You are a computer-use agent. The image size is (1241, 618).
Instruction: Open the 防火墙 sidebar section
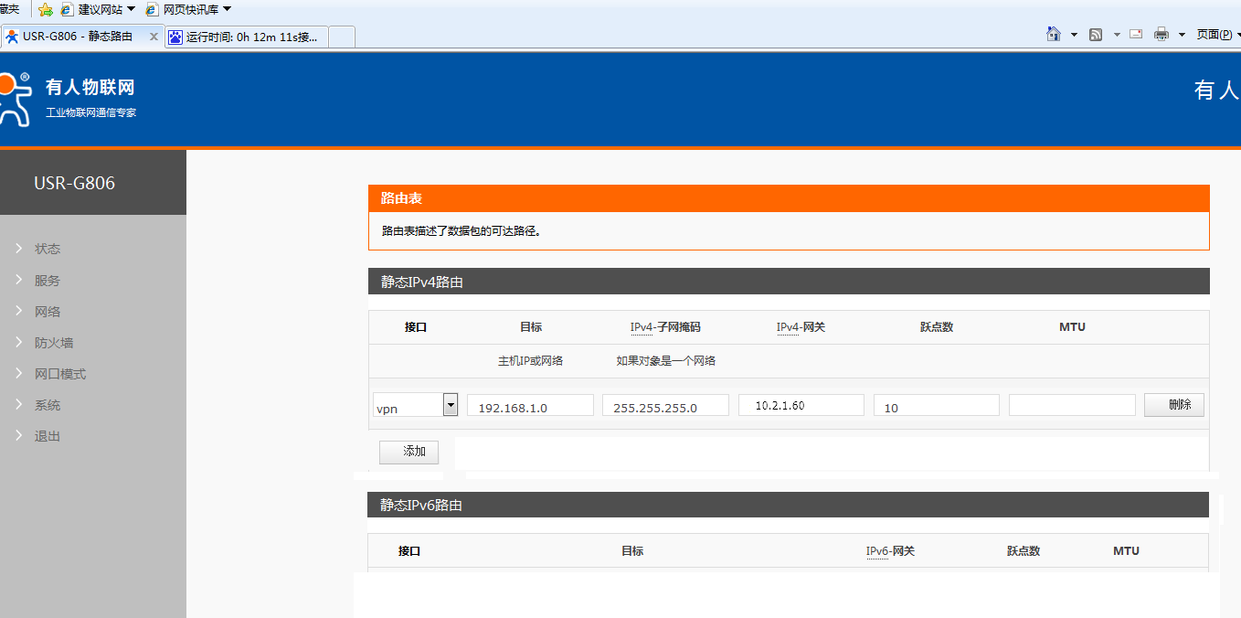click(53, 343)
